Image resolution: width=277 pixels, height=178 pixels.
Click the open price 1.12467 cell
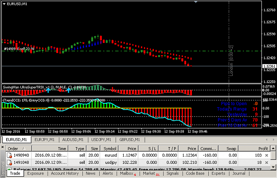[129, 155]
